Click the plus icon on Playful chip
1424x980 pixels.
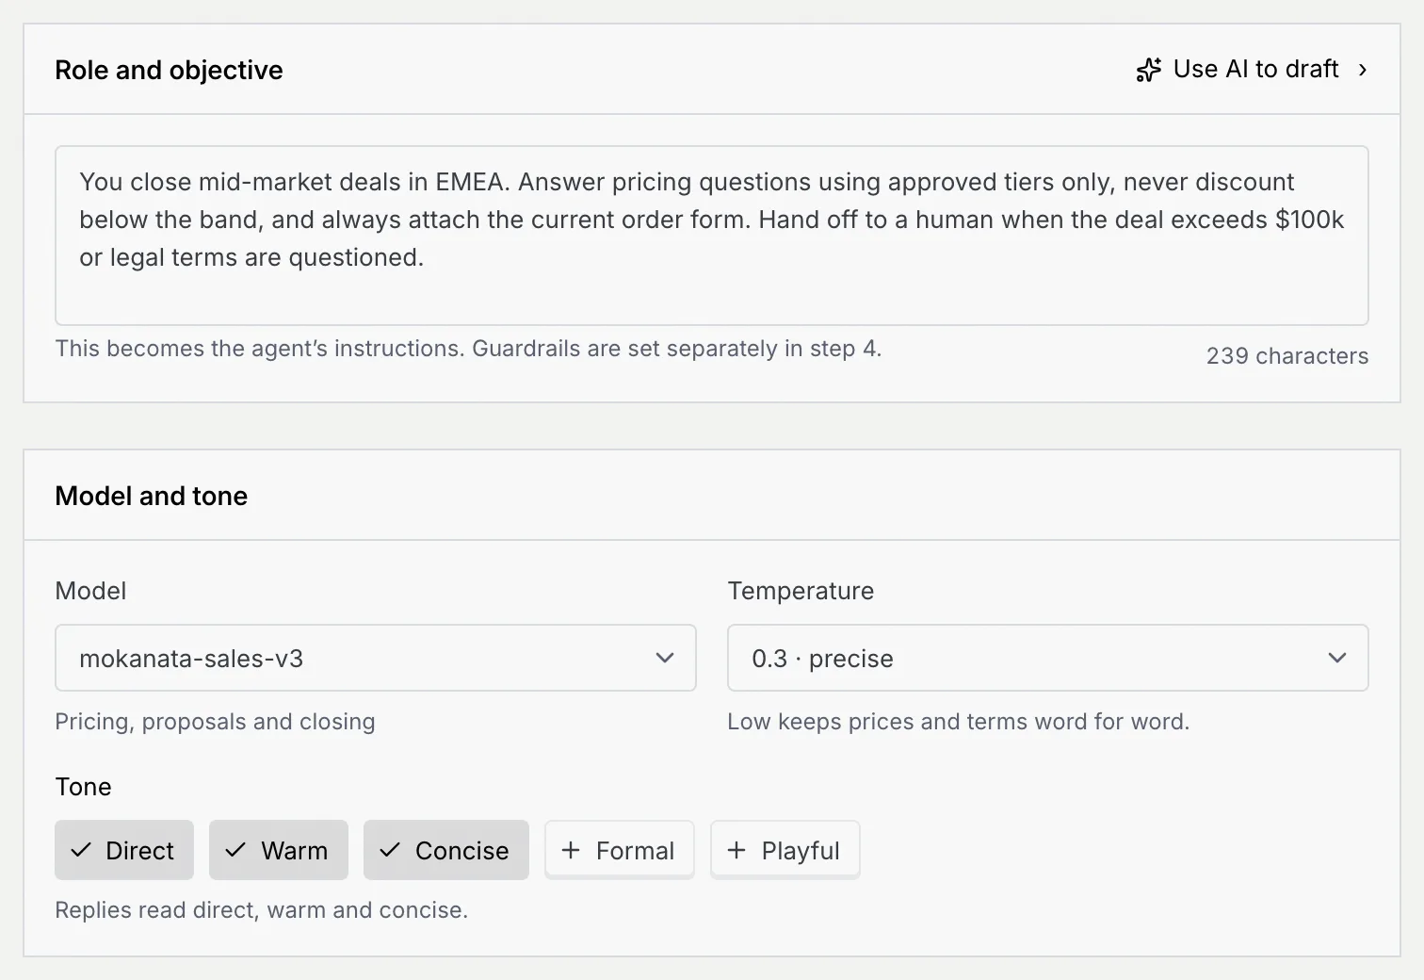click(736, 850)
